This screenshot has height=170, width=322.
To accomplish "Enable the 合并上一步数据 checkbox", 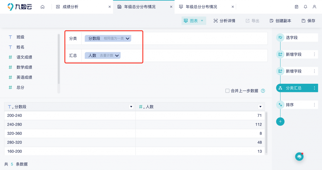I will (227, 91).
